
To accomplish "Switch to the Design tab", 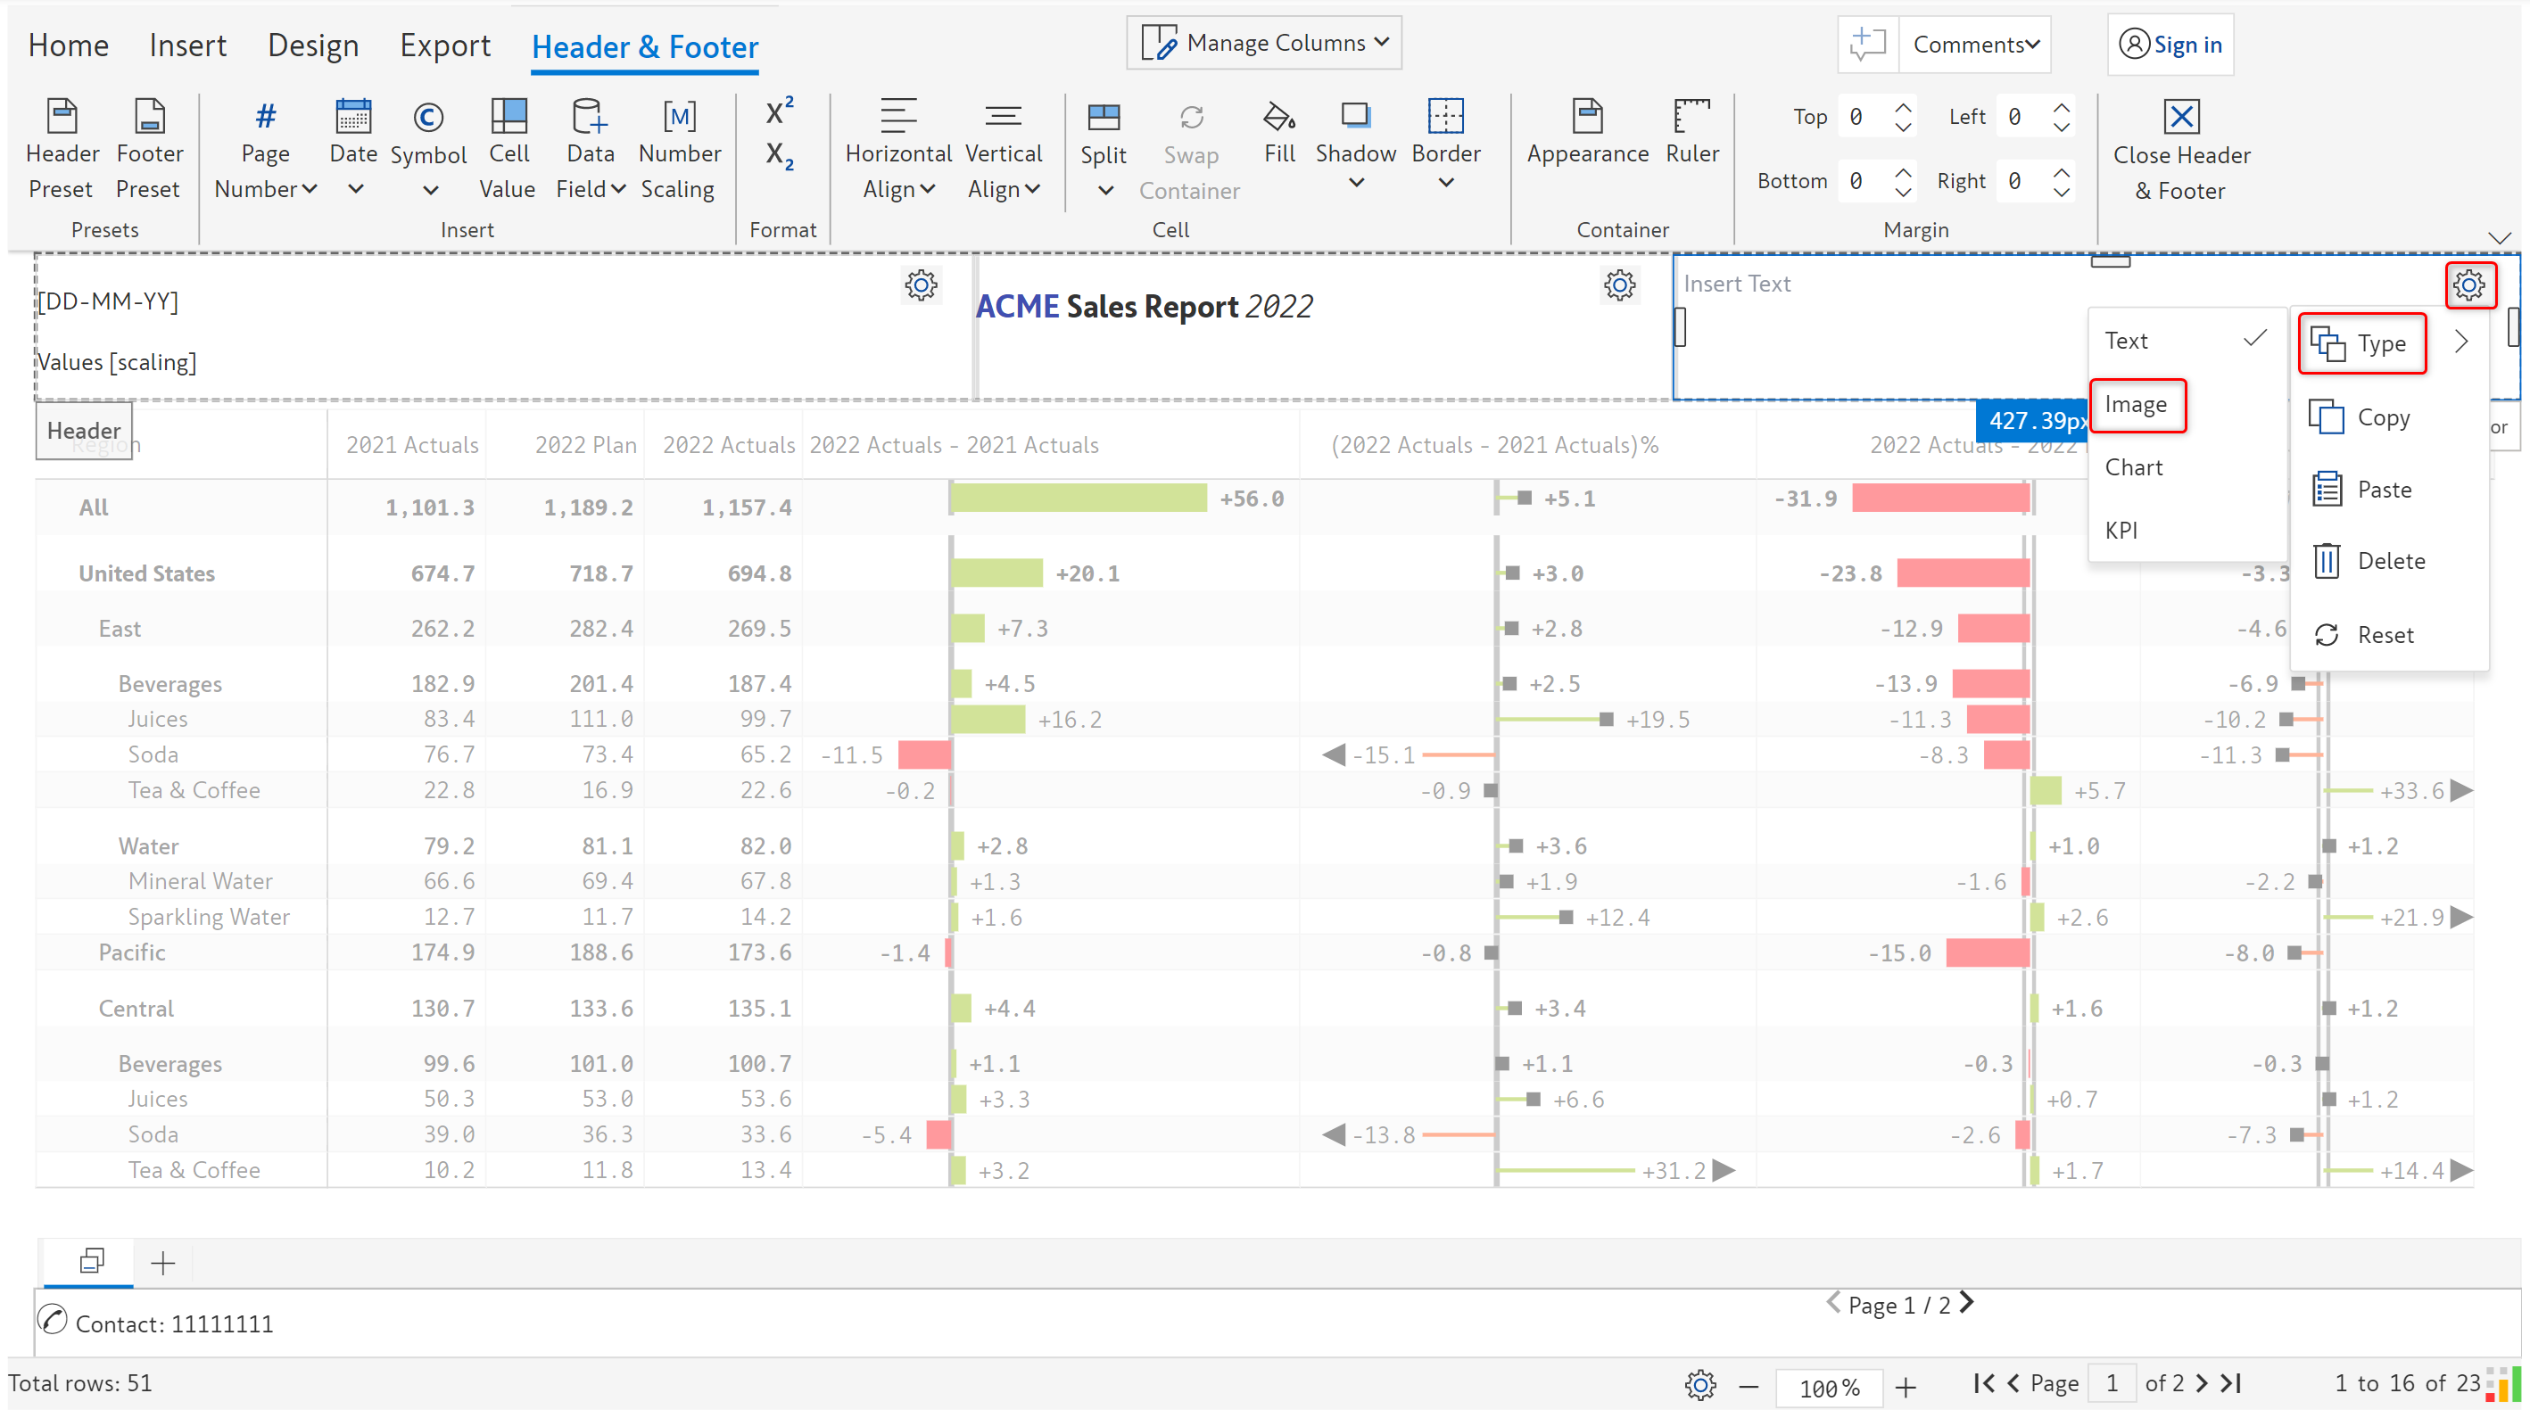I will coord(312,45).
